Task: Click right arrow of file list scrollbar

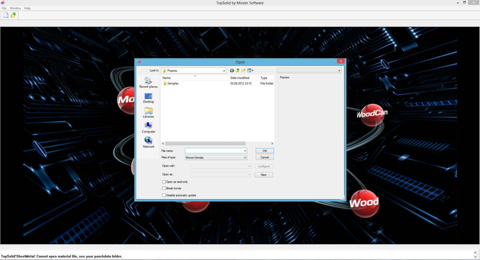Action: 272,144
